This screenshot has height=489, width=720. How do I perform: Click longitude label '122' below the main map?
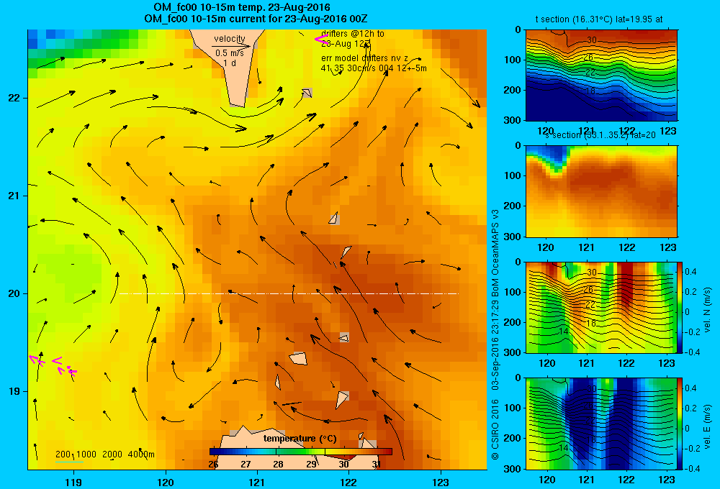tap(348, 482)
